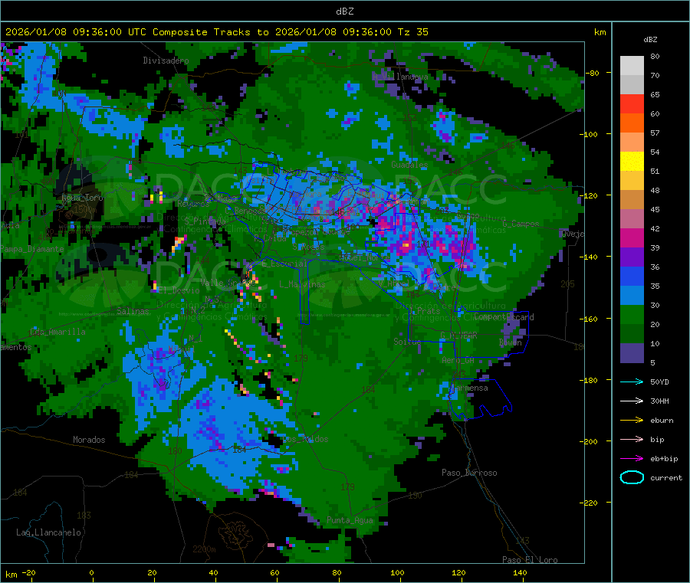This screenshot has height=583, width=690.
Task: Click the 'Punta_Agua' map label
Action: [x=350, y=520]
